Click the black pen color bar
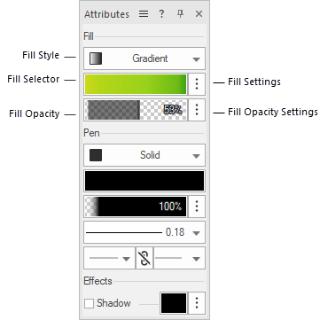320x320 pixels. pos(144,181)
